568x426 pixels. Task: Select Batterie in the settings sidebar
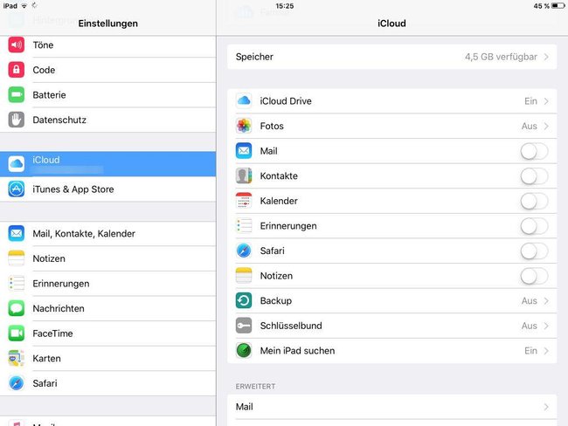(108, 95)
